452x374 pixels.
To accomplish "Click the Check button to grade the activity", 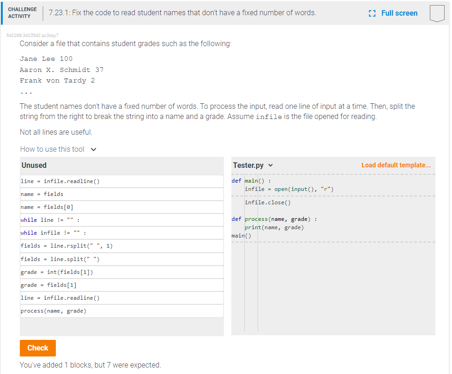I will (37, 348).
